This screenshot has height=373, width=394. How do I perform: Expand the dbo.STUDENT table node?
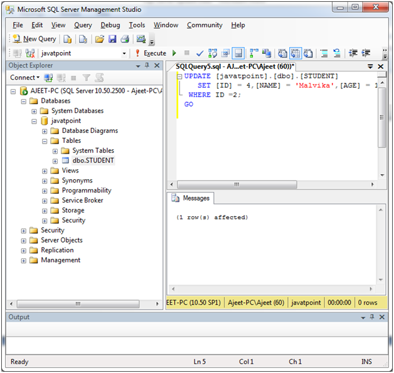tap(55, 161)
